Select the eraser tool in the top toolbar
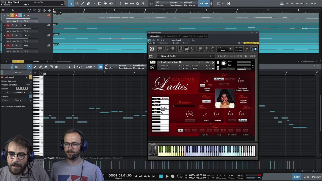 click(x=88, y=4)
